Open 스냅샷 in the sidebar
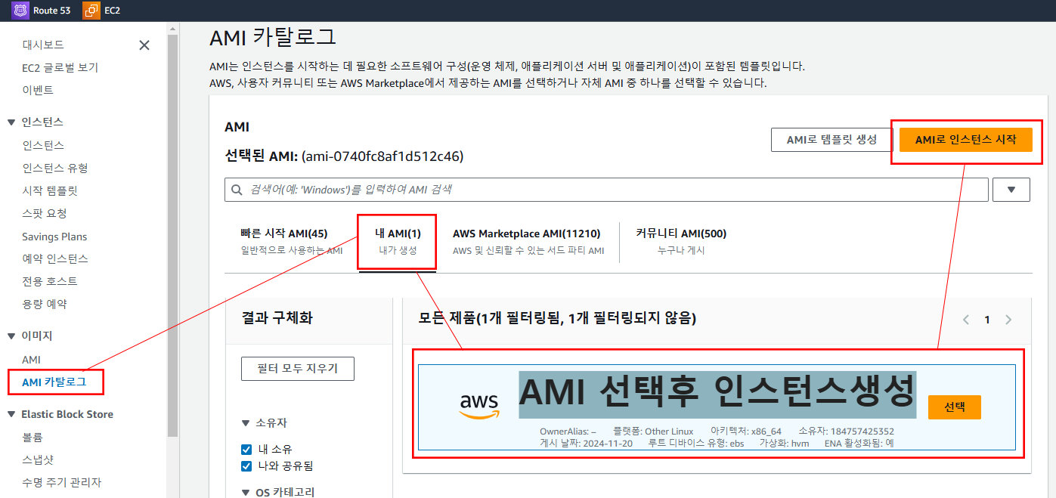1056x498 pixels. coord(38,459)
